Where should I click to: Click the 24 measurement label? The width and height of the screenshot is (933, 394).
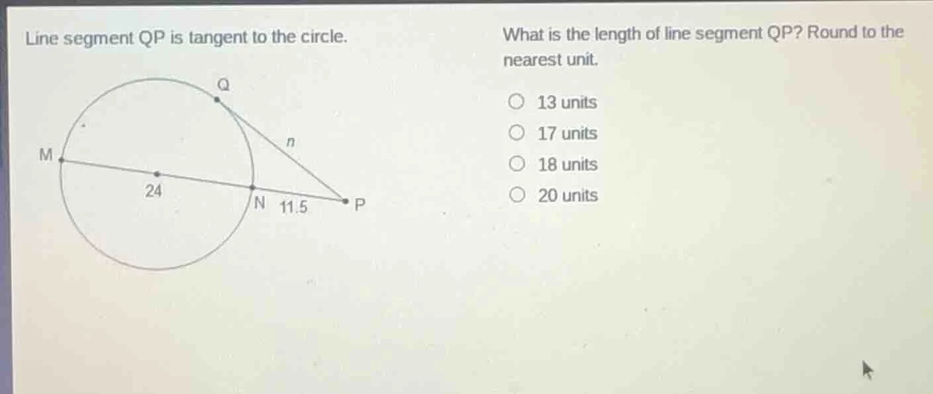[x=154, y=190]
